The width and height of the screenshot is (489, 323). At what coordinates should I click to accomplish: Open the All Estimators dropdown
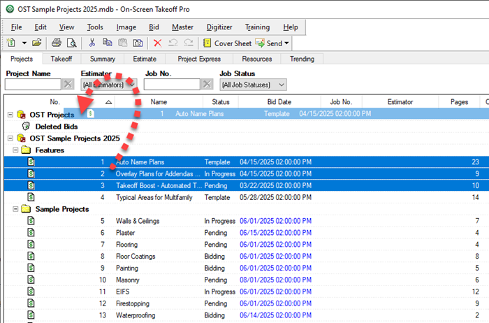pyautogui.click(x=108, y=85)
